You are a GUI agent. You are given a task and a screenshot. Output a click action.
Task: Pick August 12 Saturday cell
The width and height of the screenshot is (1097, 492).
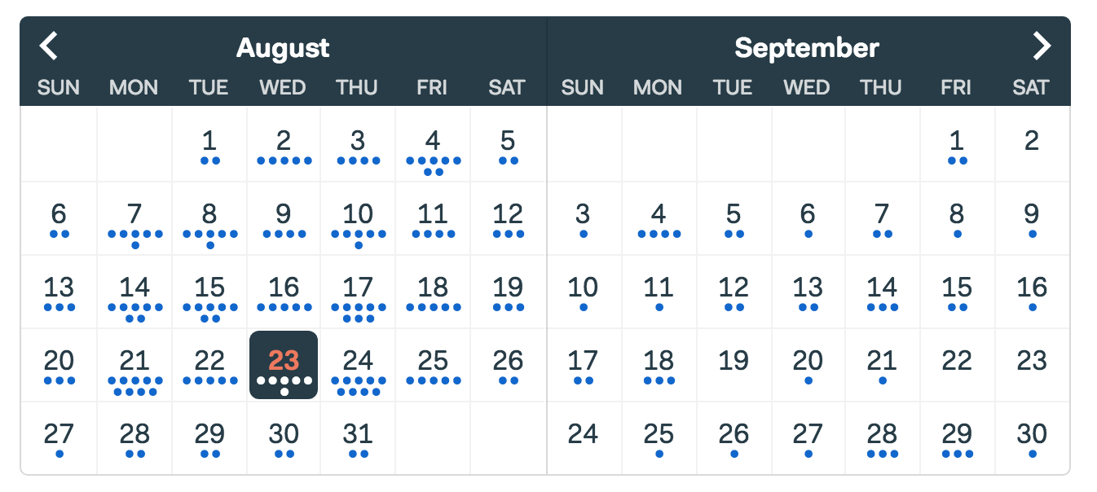(x=508, y=218)
